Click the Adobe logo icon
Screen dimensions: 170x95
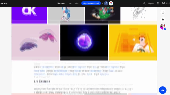(163, 3)
